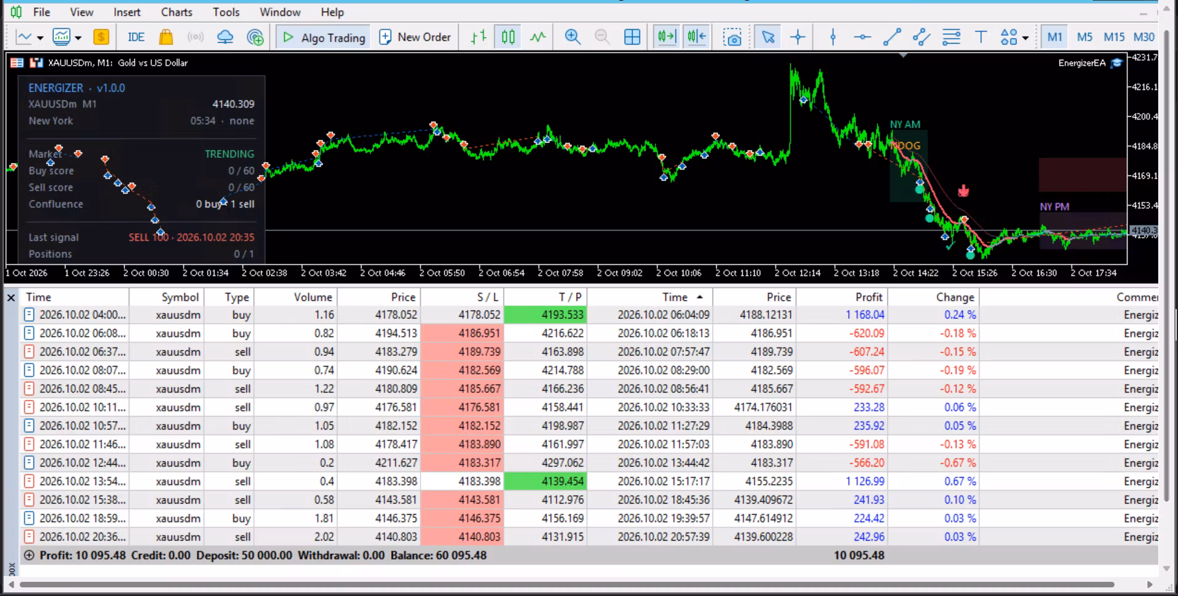Expand the indicators/templates dropdown arrow

[x=78, y=38]
